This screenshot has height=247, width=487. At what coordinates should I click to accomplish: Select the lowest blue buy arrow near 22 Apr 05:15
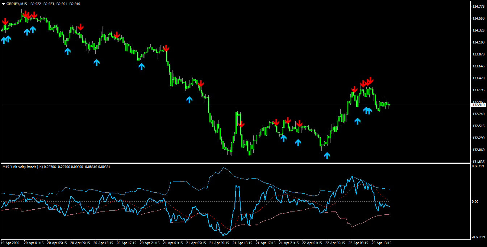327,155
